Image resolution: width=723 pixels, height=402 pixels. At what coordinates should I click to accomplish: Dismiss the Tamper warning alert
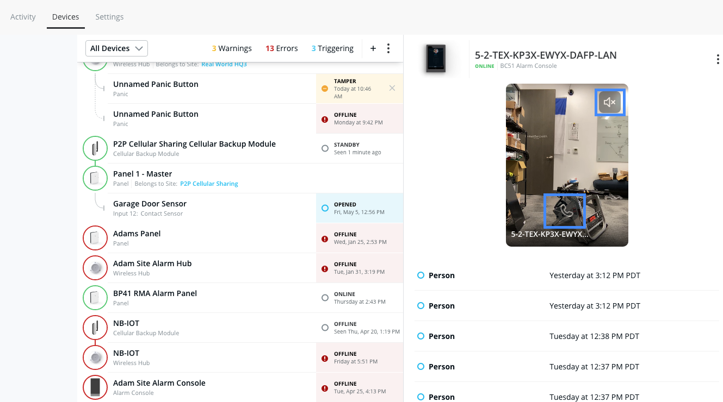pyautogui.click(x=392, y=88)
